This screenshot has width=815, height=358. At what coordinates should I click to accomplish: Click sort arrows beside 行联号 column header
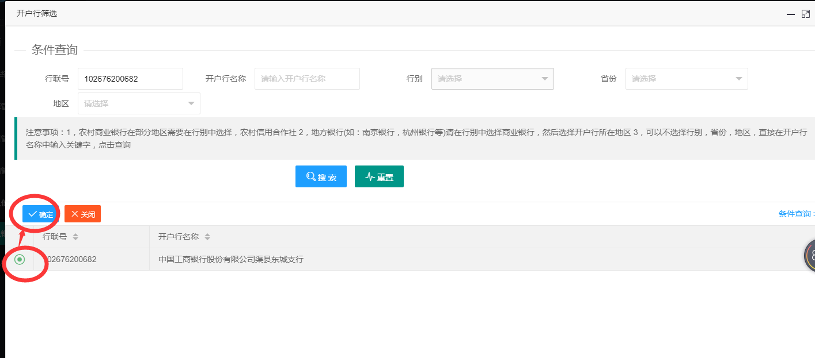click(75, 237)
